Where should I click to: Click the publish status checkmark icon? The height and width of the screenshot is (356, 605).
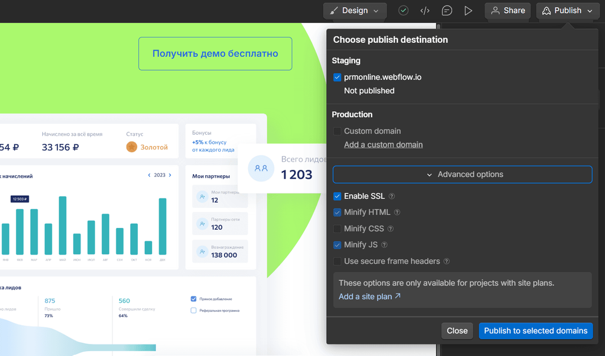[x=404, y=10]
